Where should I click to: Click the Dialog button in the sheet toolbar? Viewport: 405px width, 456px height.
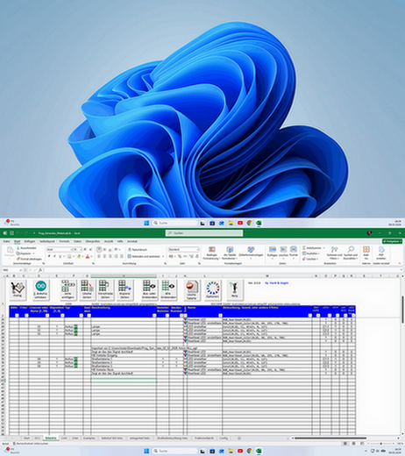point(18,289)
